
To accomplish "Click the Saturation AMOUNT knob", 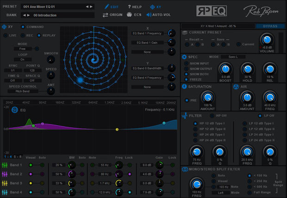I will [207, 97].
